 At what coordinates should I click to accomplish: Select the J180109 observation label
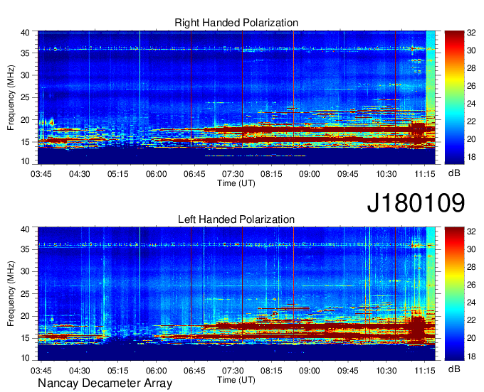tap(416, 203)
